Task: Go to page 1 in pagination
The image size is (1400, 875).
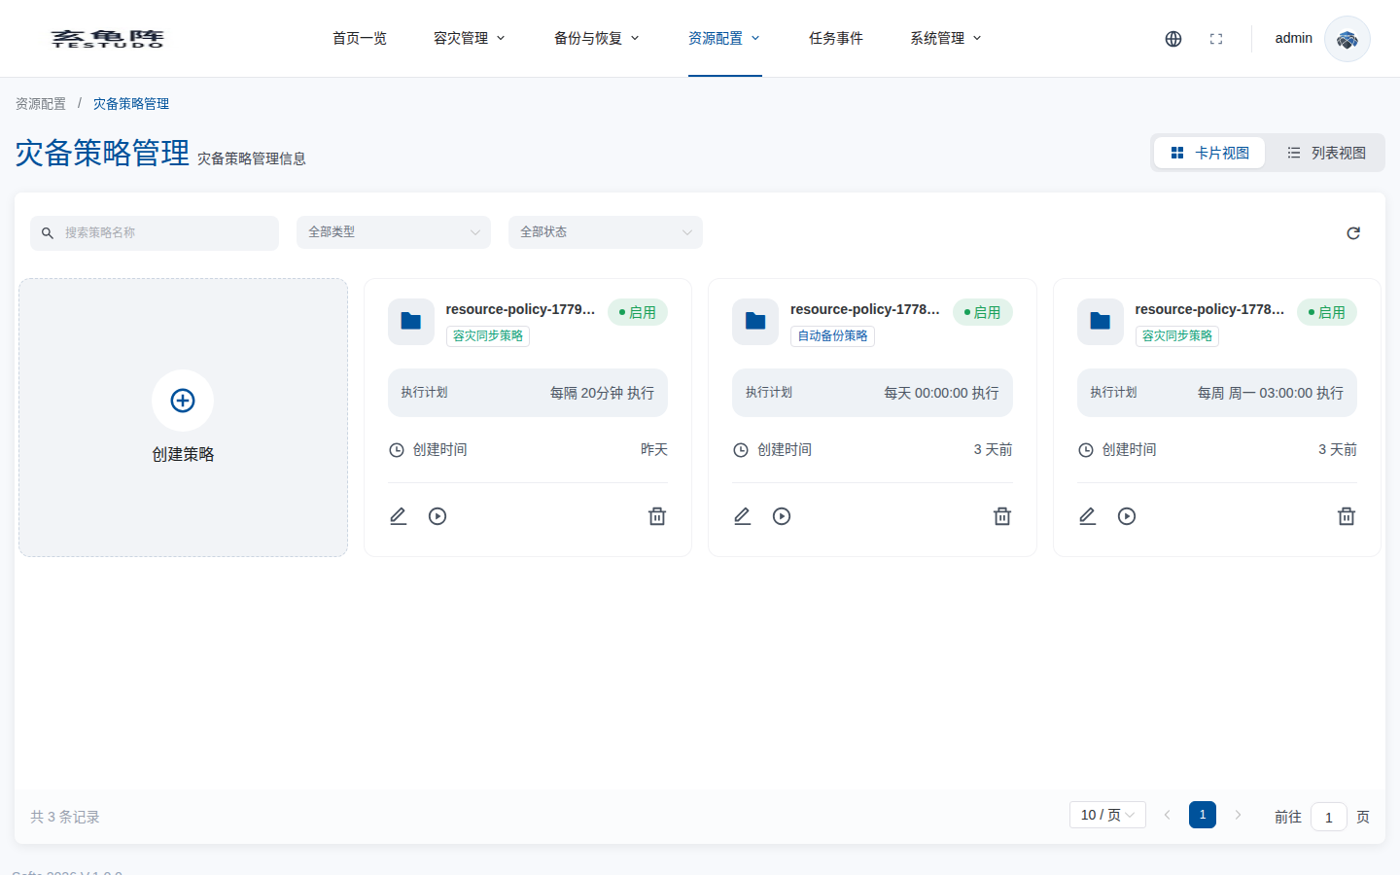Action: pyautogui.click(x=1203, y=815)
